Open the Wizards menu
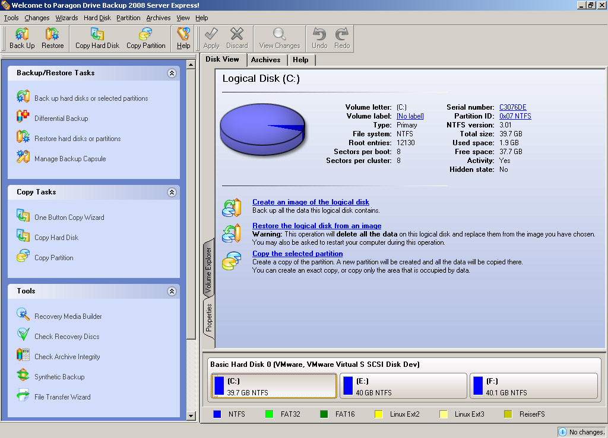Screen dimensions: 608x438 coord(66,18)
